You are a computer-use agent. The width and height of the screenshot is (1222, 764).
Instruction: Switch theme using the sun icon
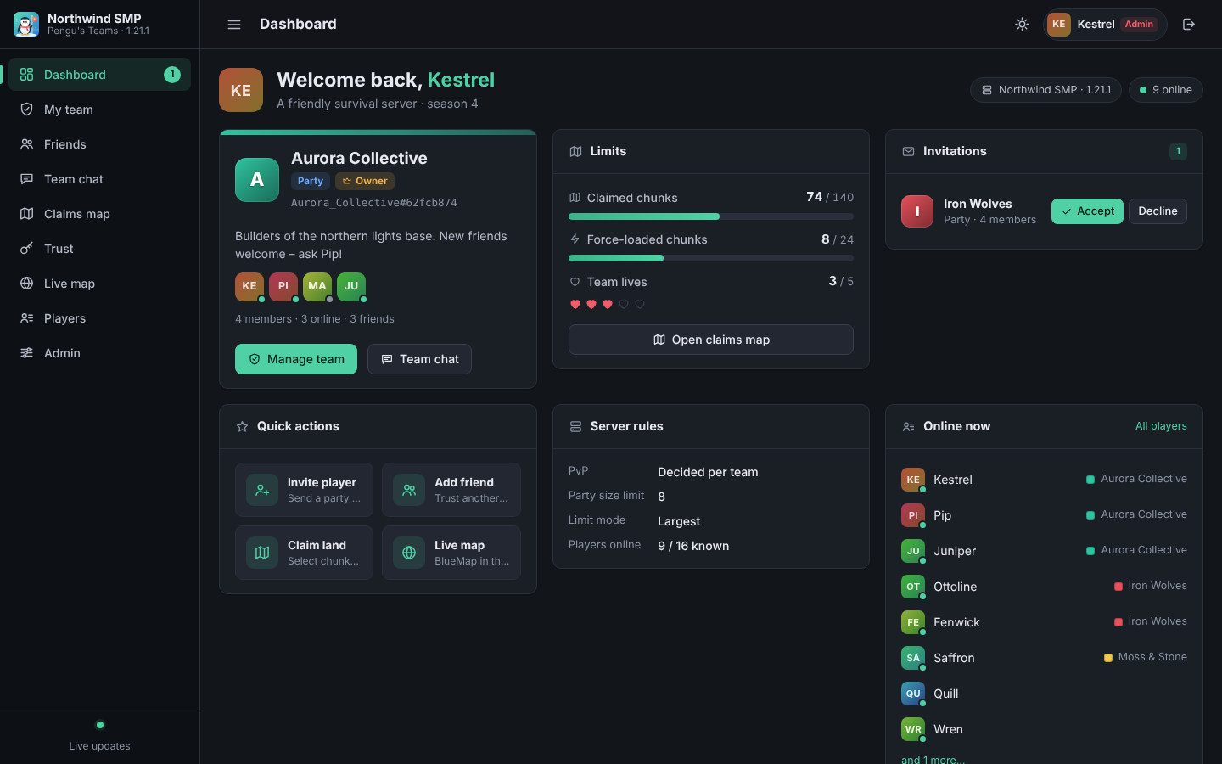point(1023,25)
